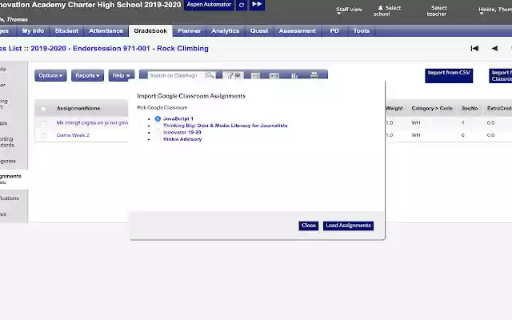Select Innovator 19-20 radio button
Screen dimensions: 512x320
click(x=158, y=132)
